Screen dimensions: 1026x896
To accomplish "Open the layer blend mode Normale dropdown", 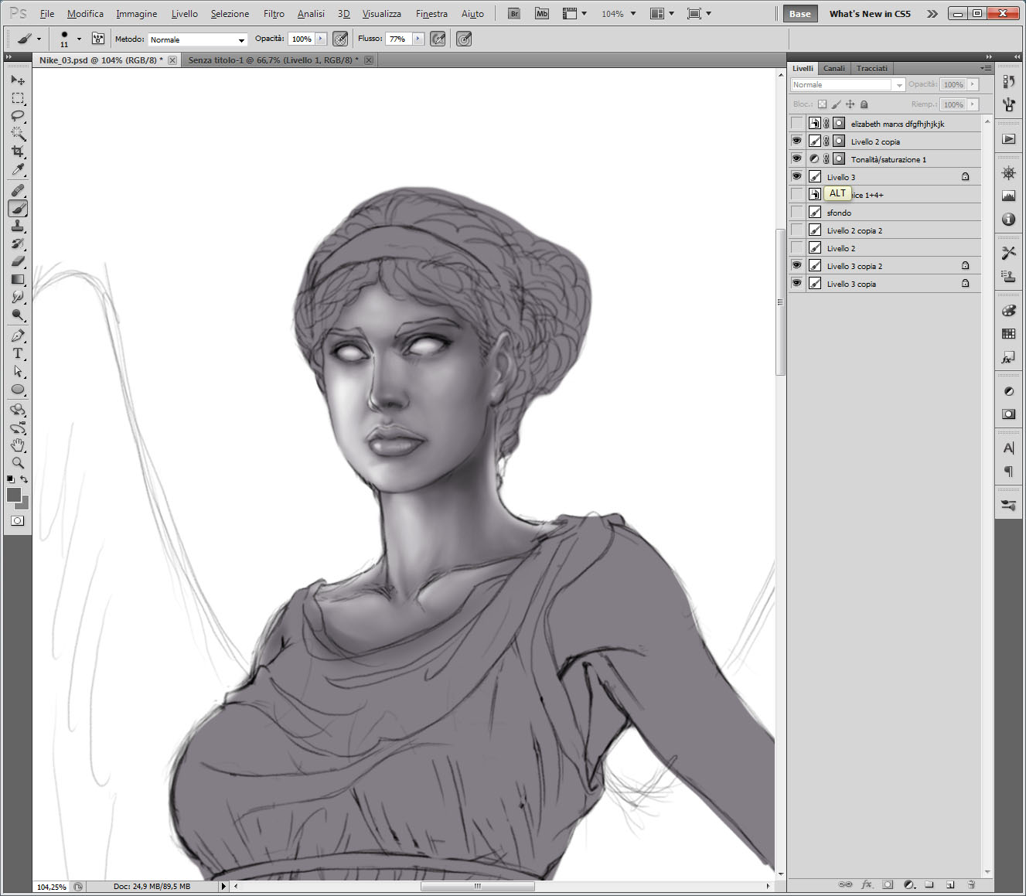I will pyautogui.click(x=848, y=84).
